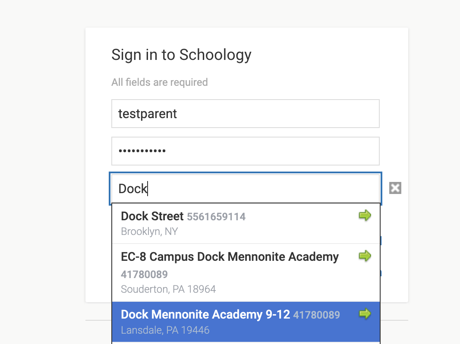Viewport: 460px width, 344px height.
Task: Click the All fields are required note
Action: tap(159, 82)
